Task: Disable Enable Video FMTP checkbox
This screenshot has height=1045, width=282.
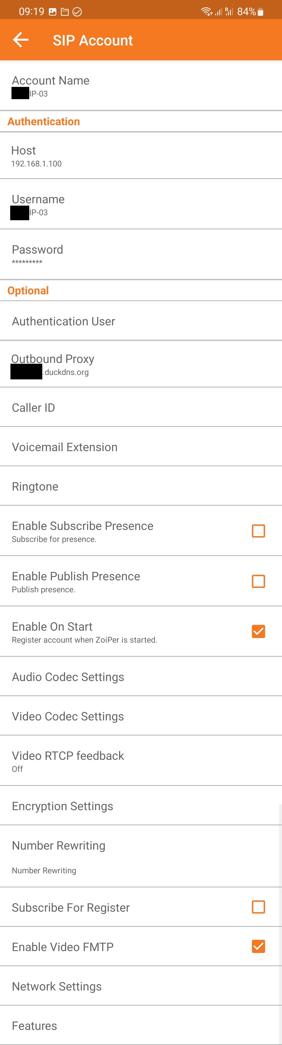Action: (x=258, y=946)
